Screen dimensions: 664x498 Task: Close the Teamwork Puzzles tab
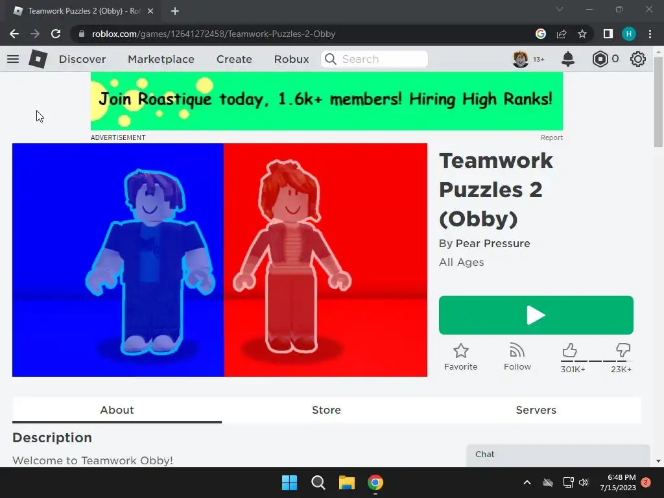[x=150, y=11]
